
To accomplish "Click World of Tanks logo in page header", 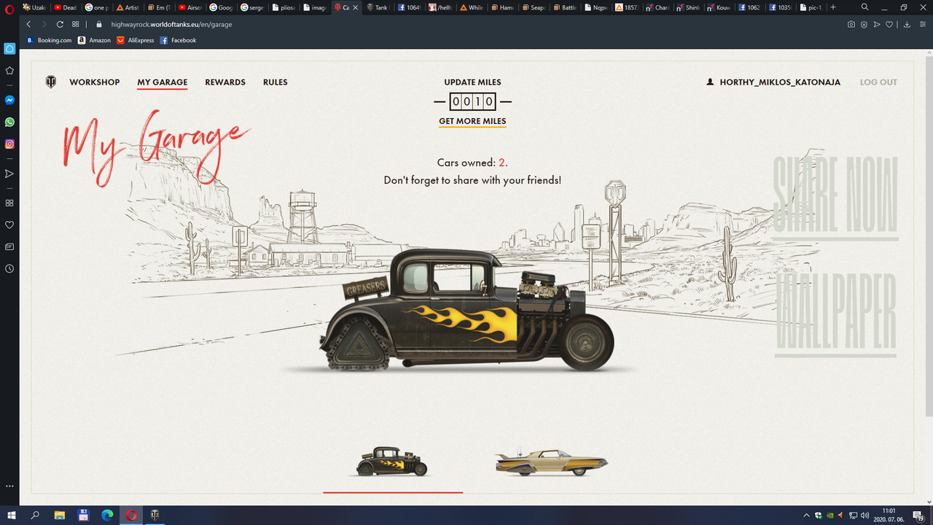I will 51,82.
